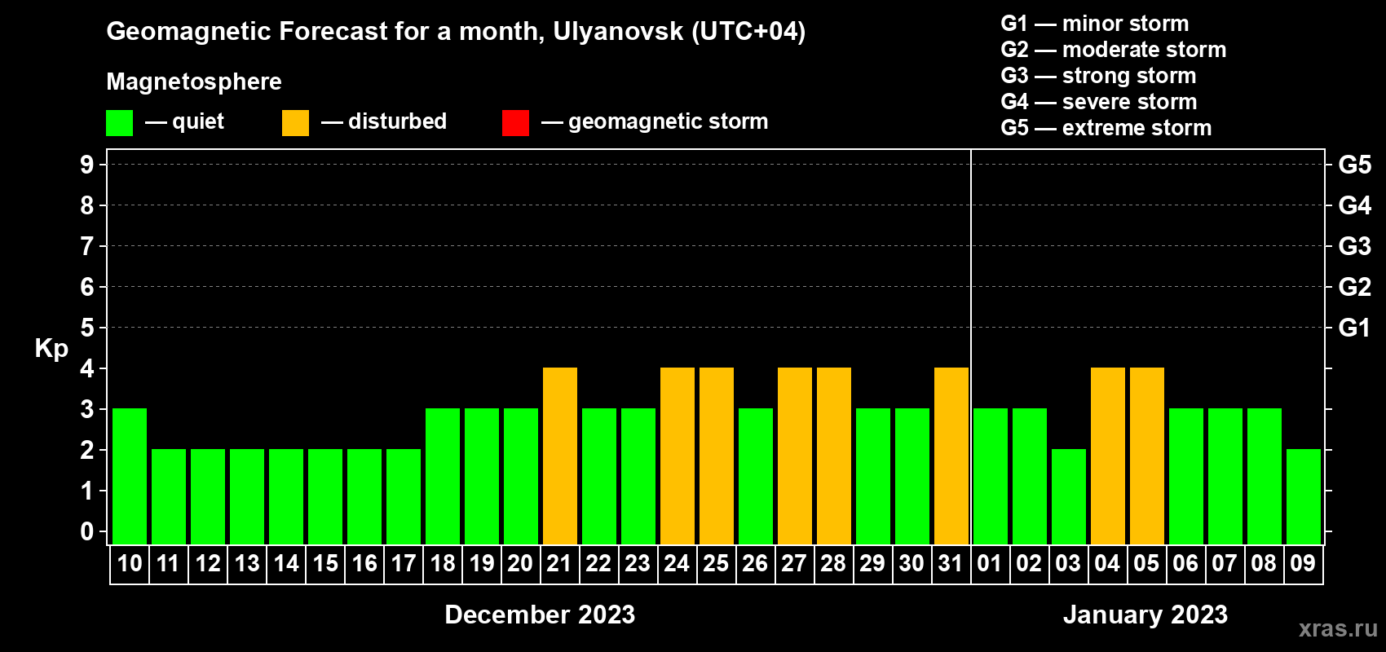Click the date label 20
The height and width of the screenshot is (652, 1386).
click(520, 564)
